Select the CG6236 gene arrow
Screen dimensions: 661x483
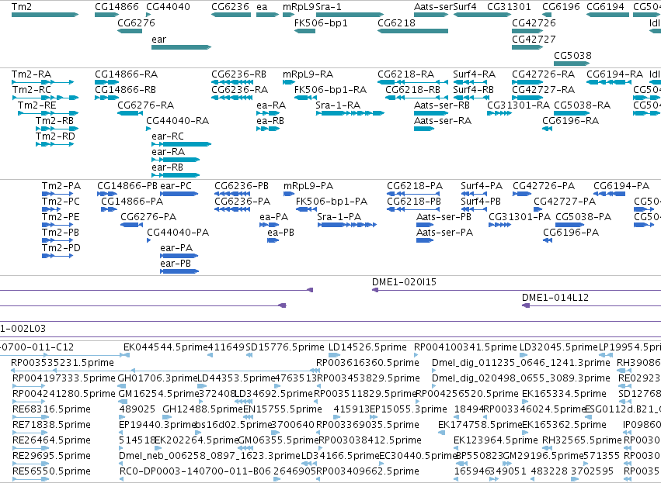tap(231, 15)
